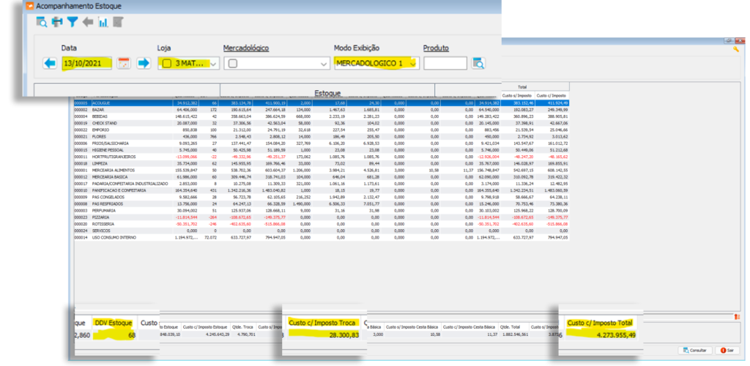Expand the Loja dropdown
Image resolution: width=750 pixels, height=366 pixels.
tap(213, 64)
